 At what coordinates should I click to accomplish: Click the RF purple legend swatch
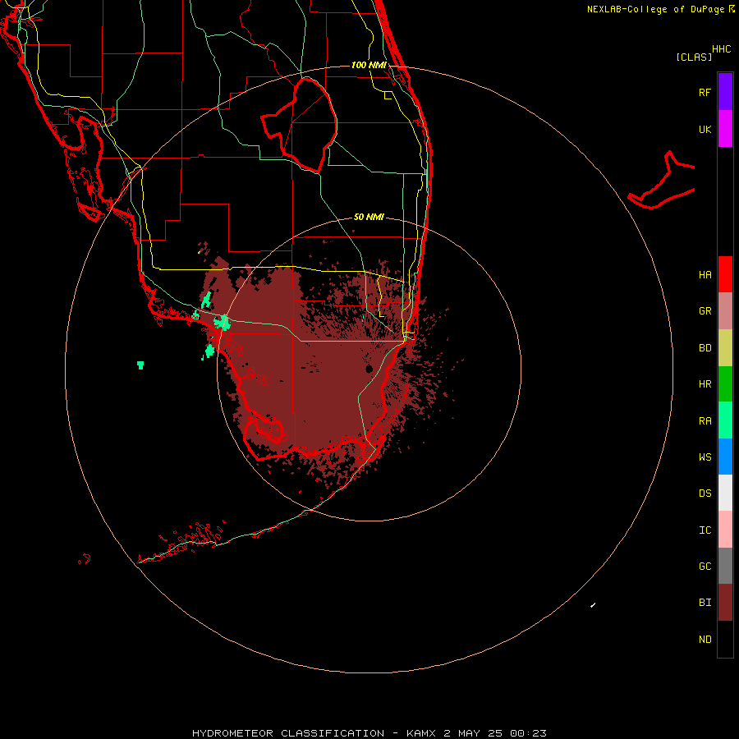click(x=725, y=91)
